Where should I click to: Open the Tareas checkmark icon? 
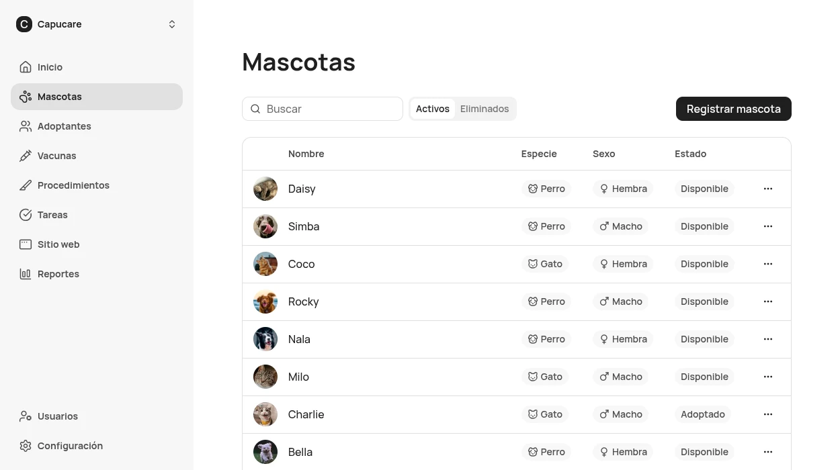[x=26, y=215]
